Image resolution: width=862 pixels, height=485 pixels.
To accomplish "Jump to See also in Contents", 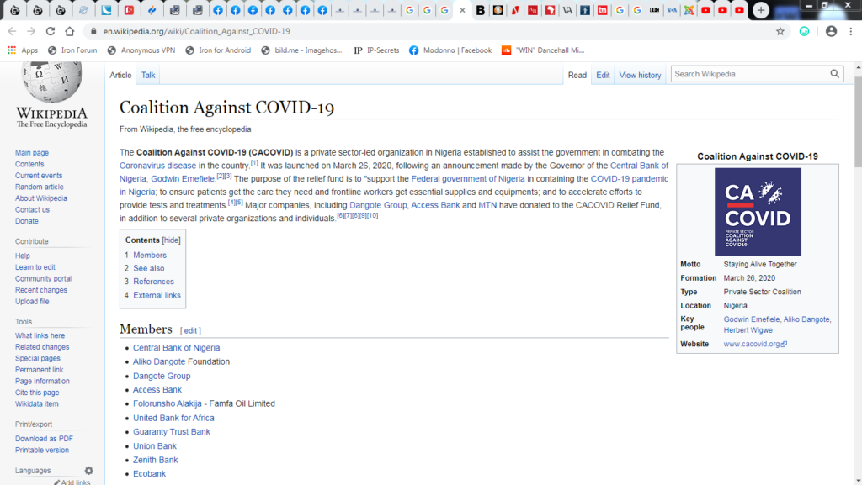I will click(x=148, y=268).
